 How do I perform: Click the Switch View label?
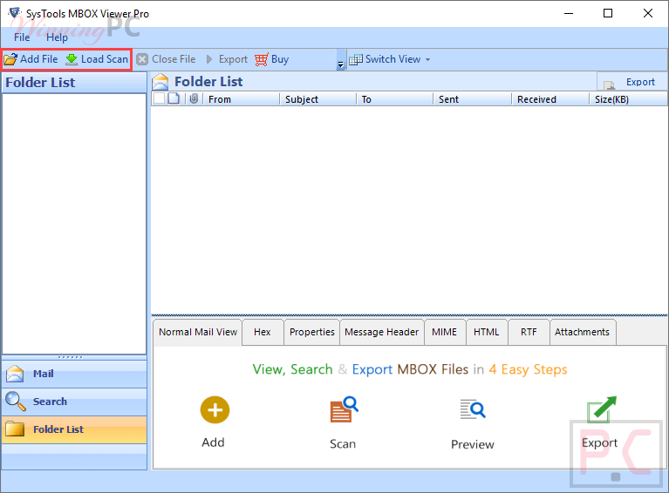pyautogui.click(x=393, y=59)
